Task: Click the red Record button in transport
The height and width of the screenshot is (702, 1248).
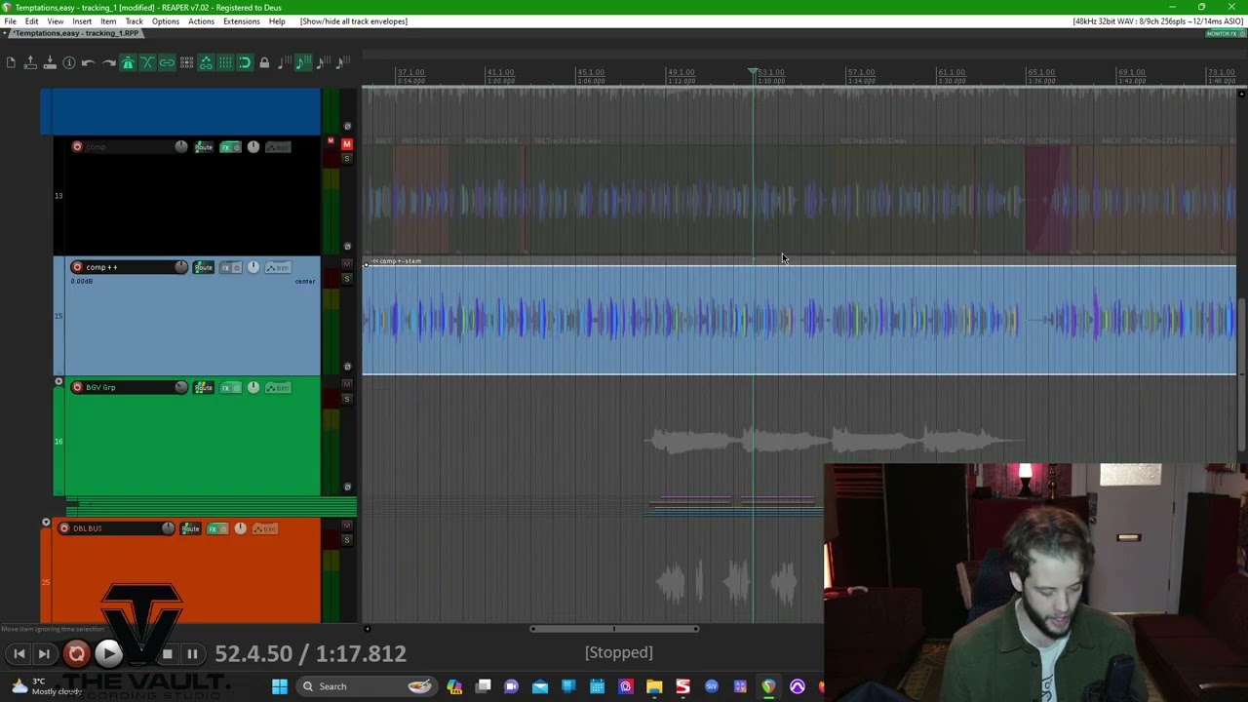Action: [77, 653]
